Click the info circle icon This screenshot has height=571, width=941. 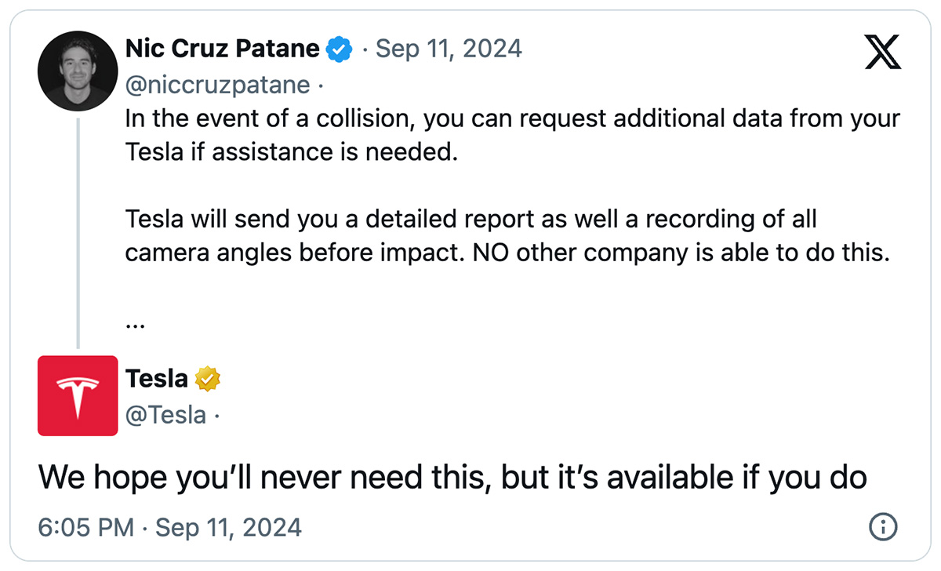click(x=883, y=527)
